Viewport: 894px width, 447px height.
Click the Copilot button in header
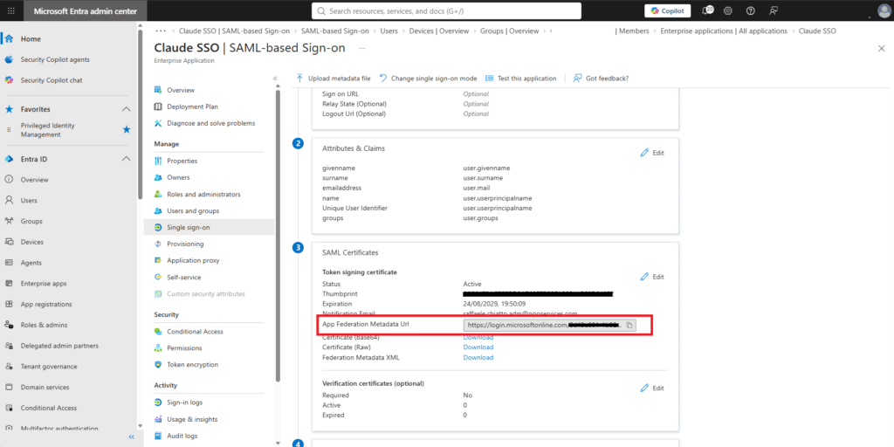pyautogui.click(x=668, y=10)
